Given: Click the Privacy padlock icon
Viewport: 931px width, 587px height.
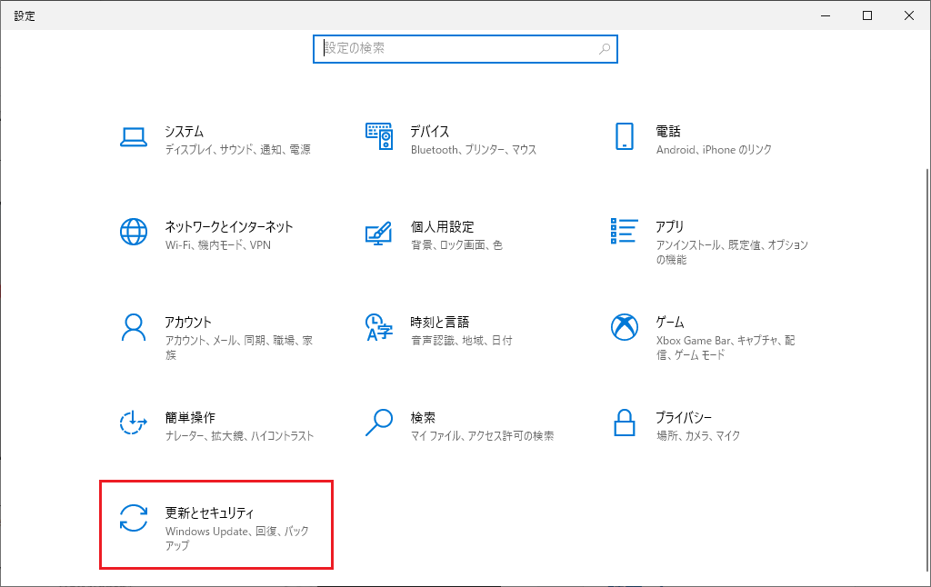Looking at the screenshot, I should click(x=624, y=423).
